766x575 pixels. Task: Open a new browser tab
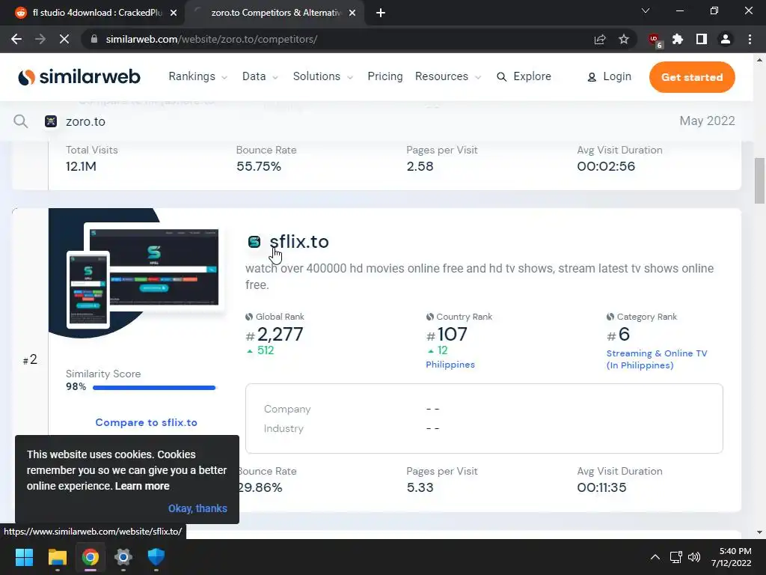pos(381,13)
